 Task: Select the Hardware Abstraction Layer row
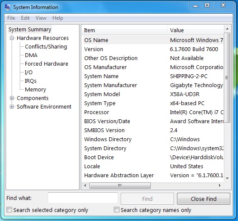point(153,176)
